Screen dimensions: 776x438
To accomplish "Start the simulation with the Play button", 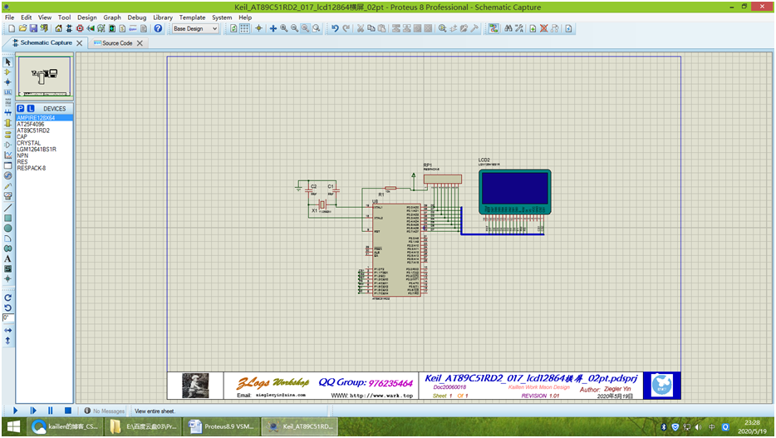I will 15,411.
